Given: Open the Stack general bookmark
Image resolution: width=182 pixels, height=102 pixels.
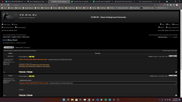Looking at the screenshot, I should coord(122,8).
